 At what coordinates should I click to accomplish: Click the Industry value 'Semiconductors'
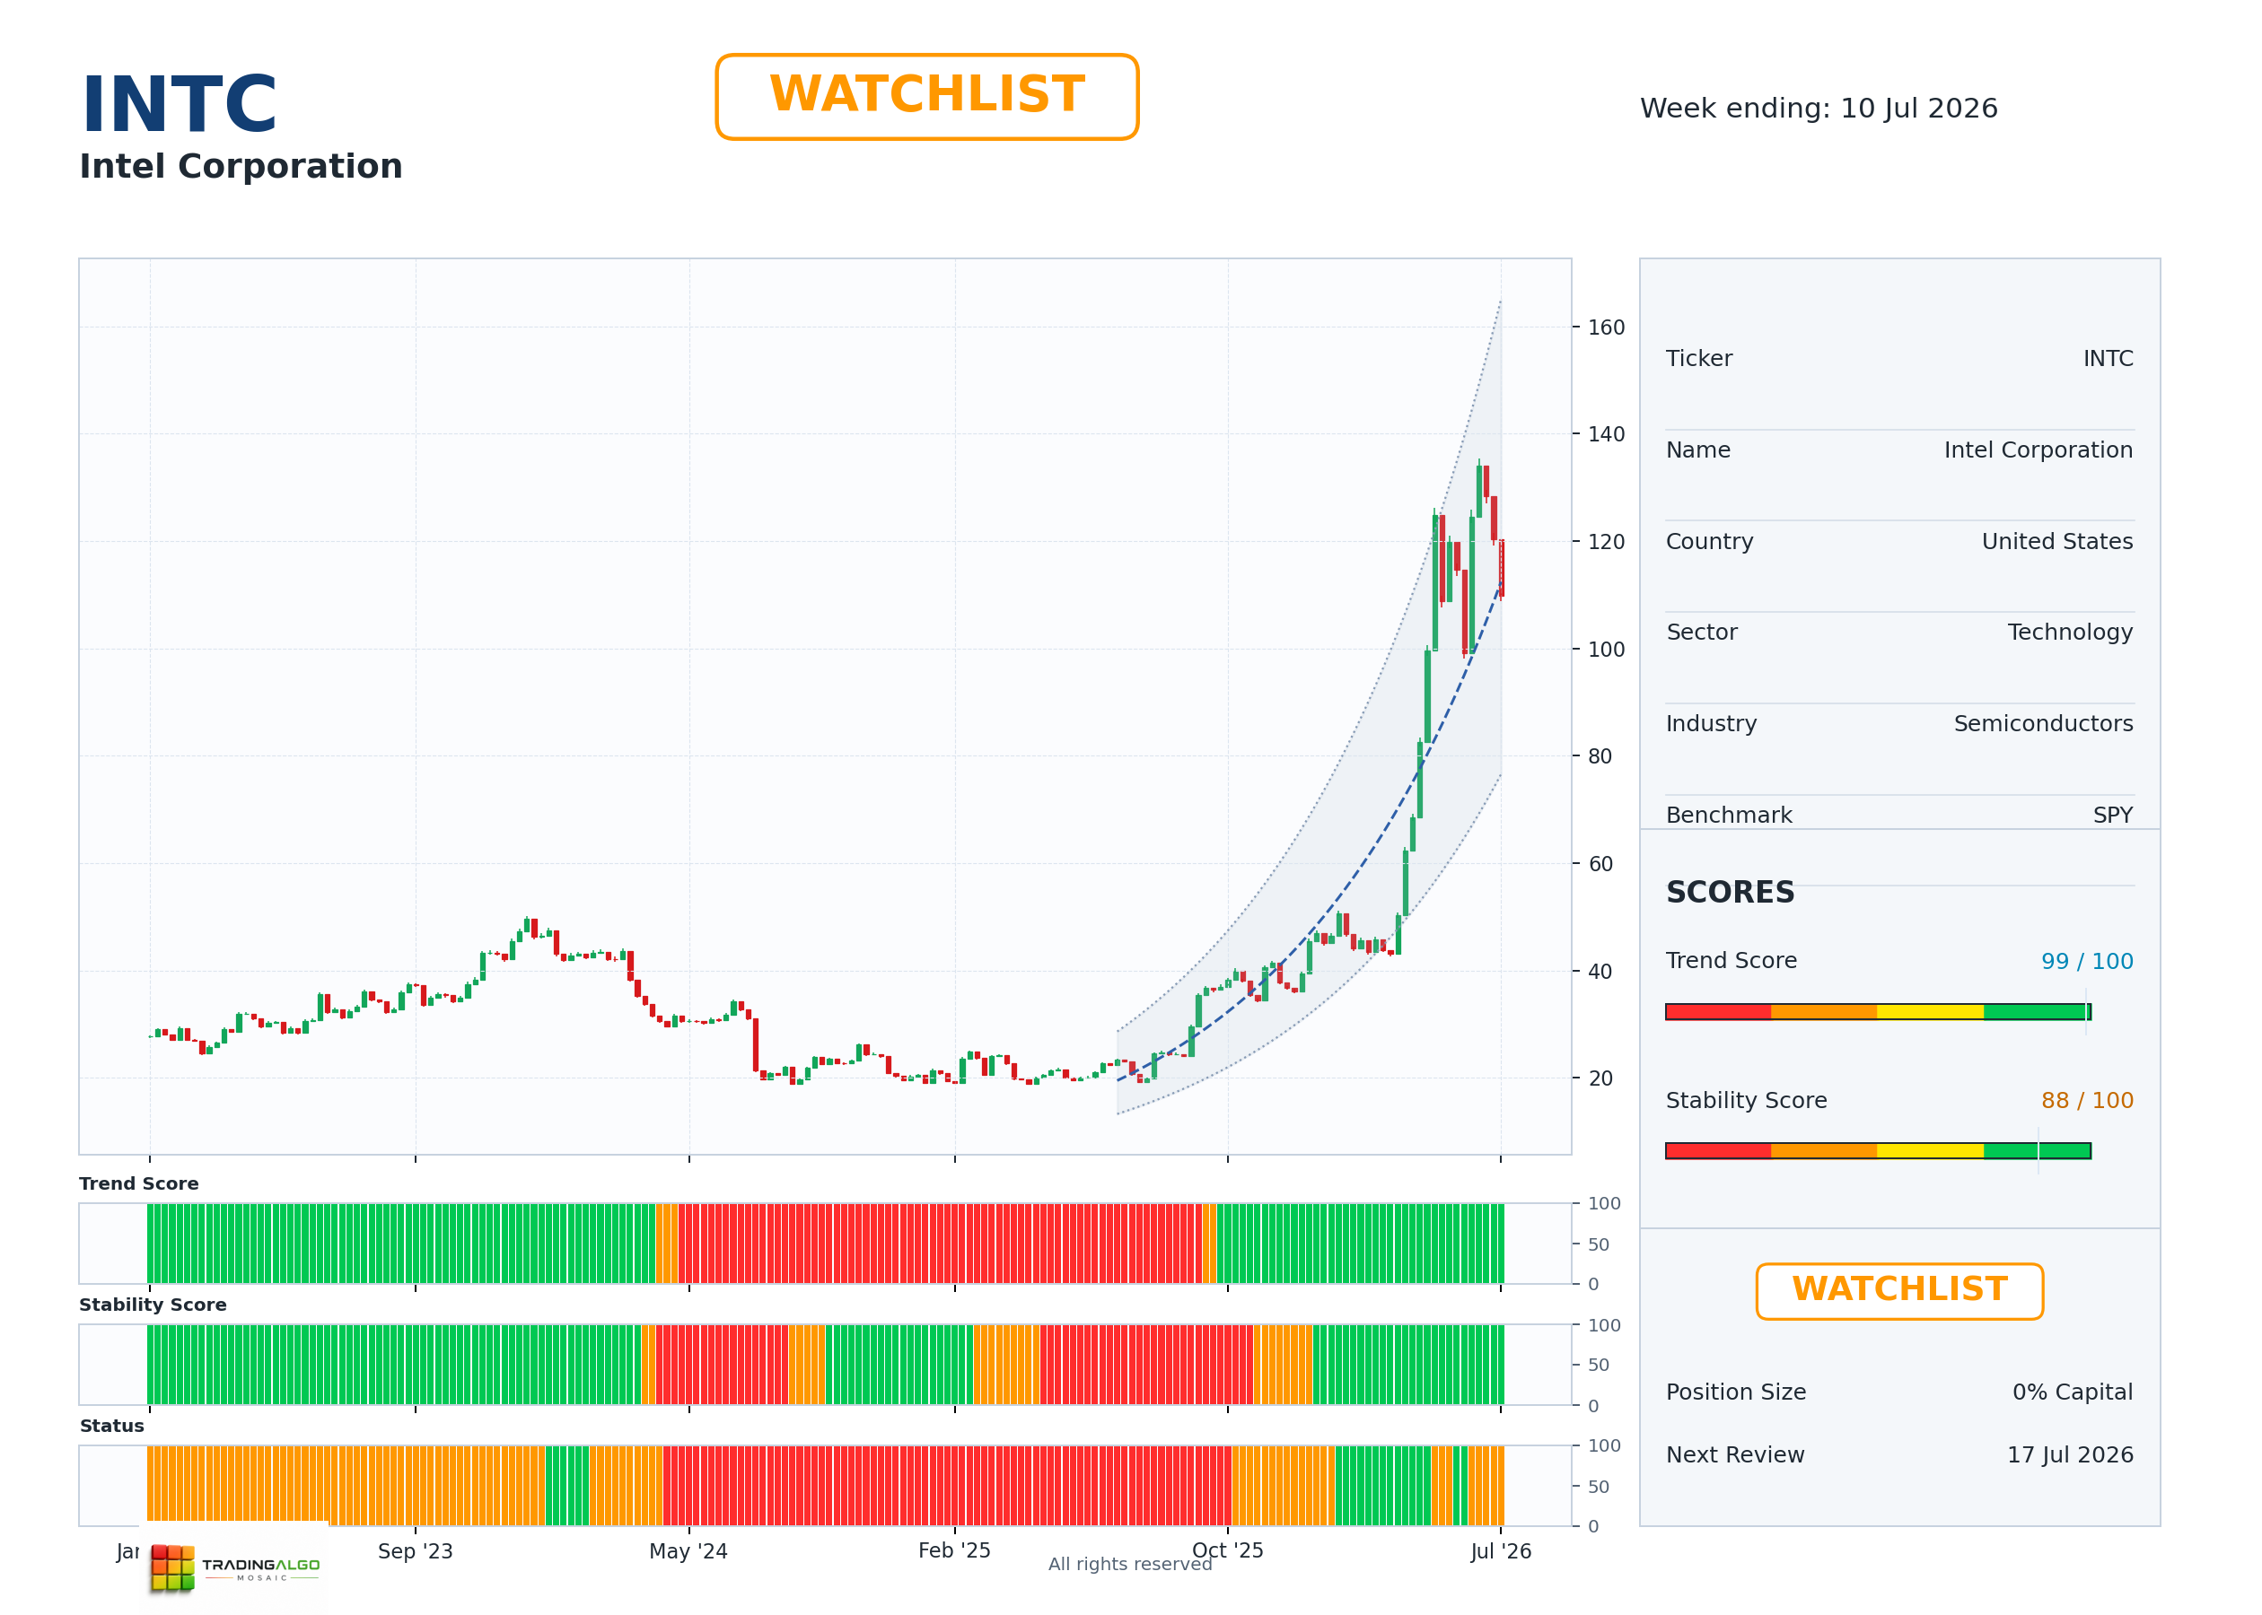(x=2043, y=724)
